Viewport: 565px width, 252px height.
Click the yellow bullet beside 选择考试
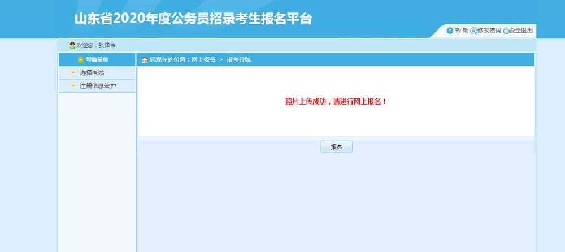73,72
